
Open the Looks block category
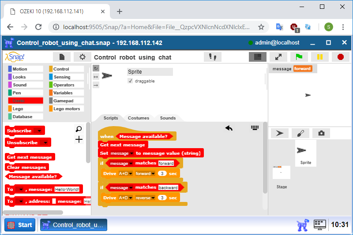(x=26, y=77)
